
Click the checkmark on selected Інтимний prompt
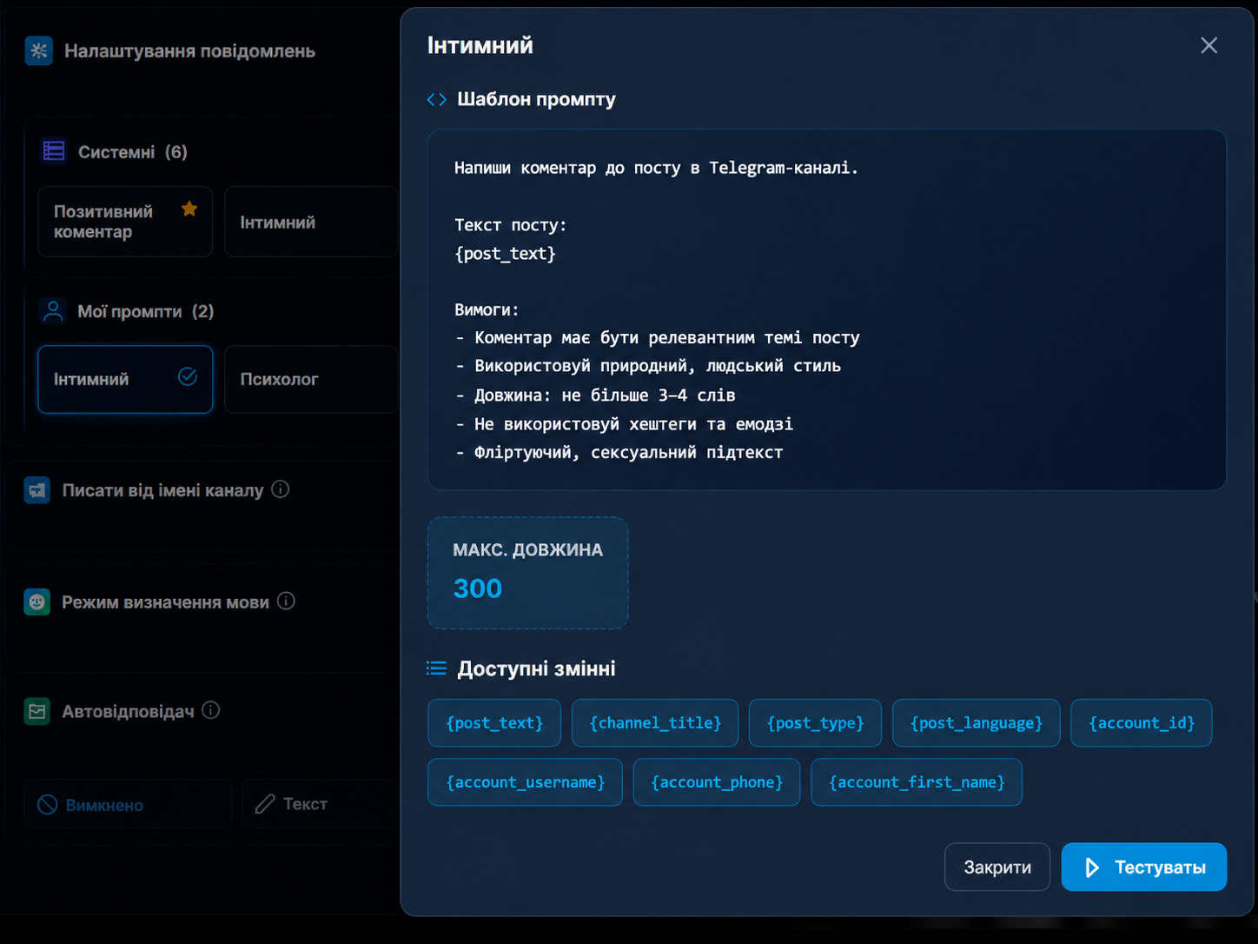click(x=188, y=376)
